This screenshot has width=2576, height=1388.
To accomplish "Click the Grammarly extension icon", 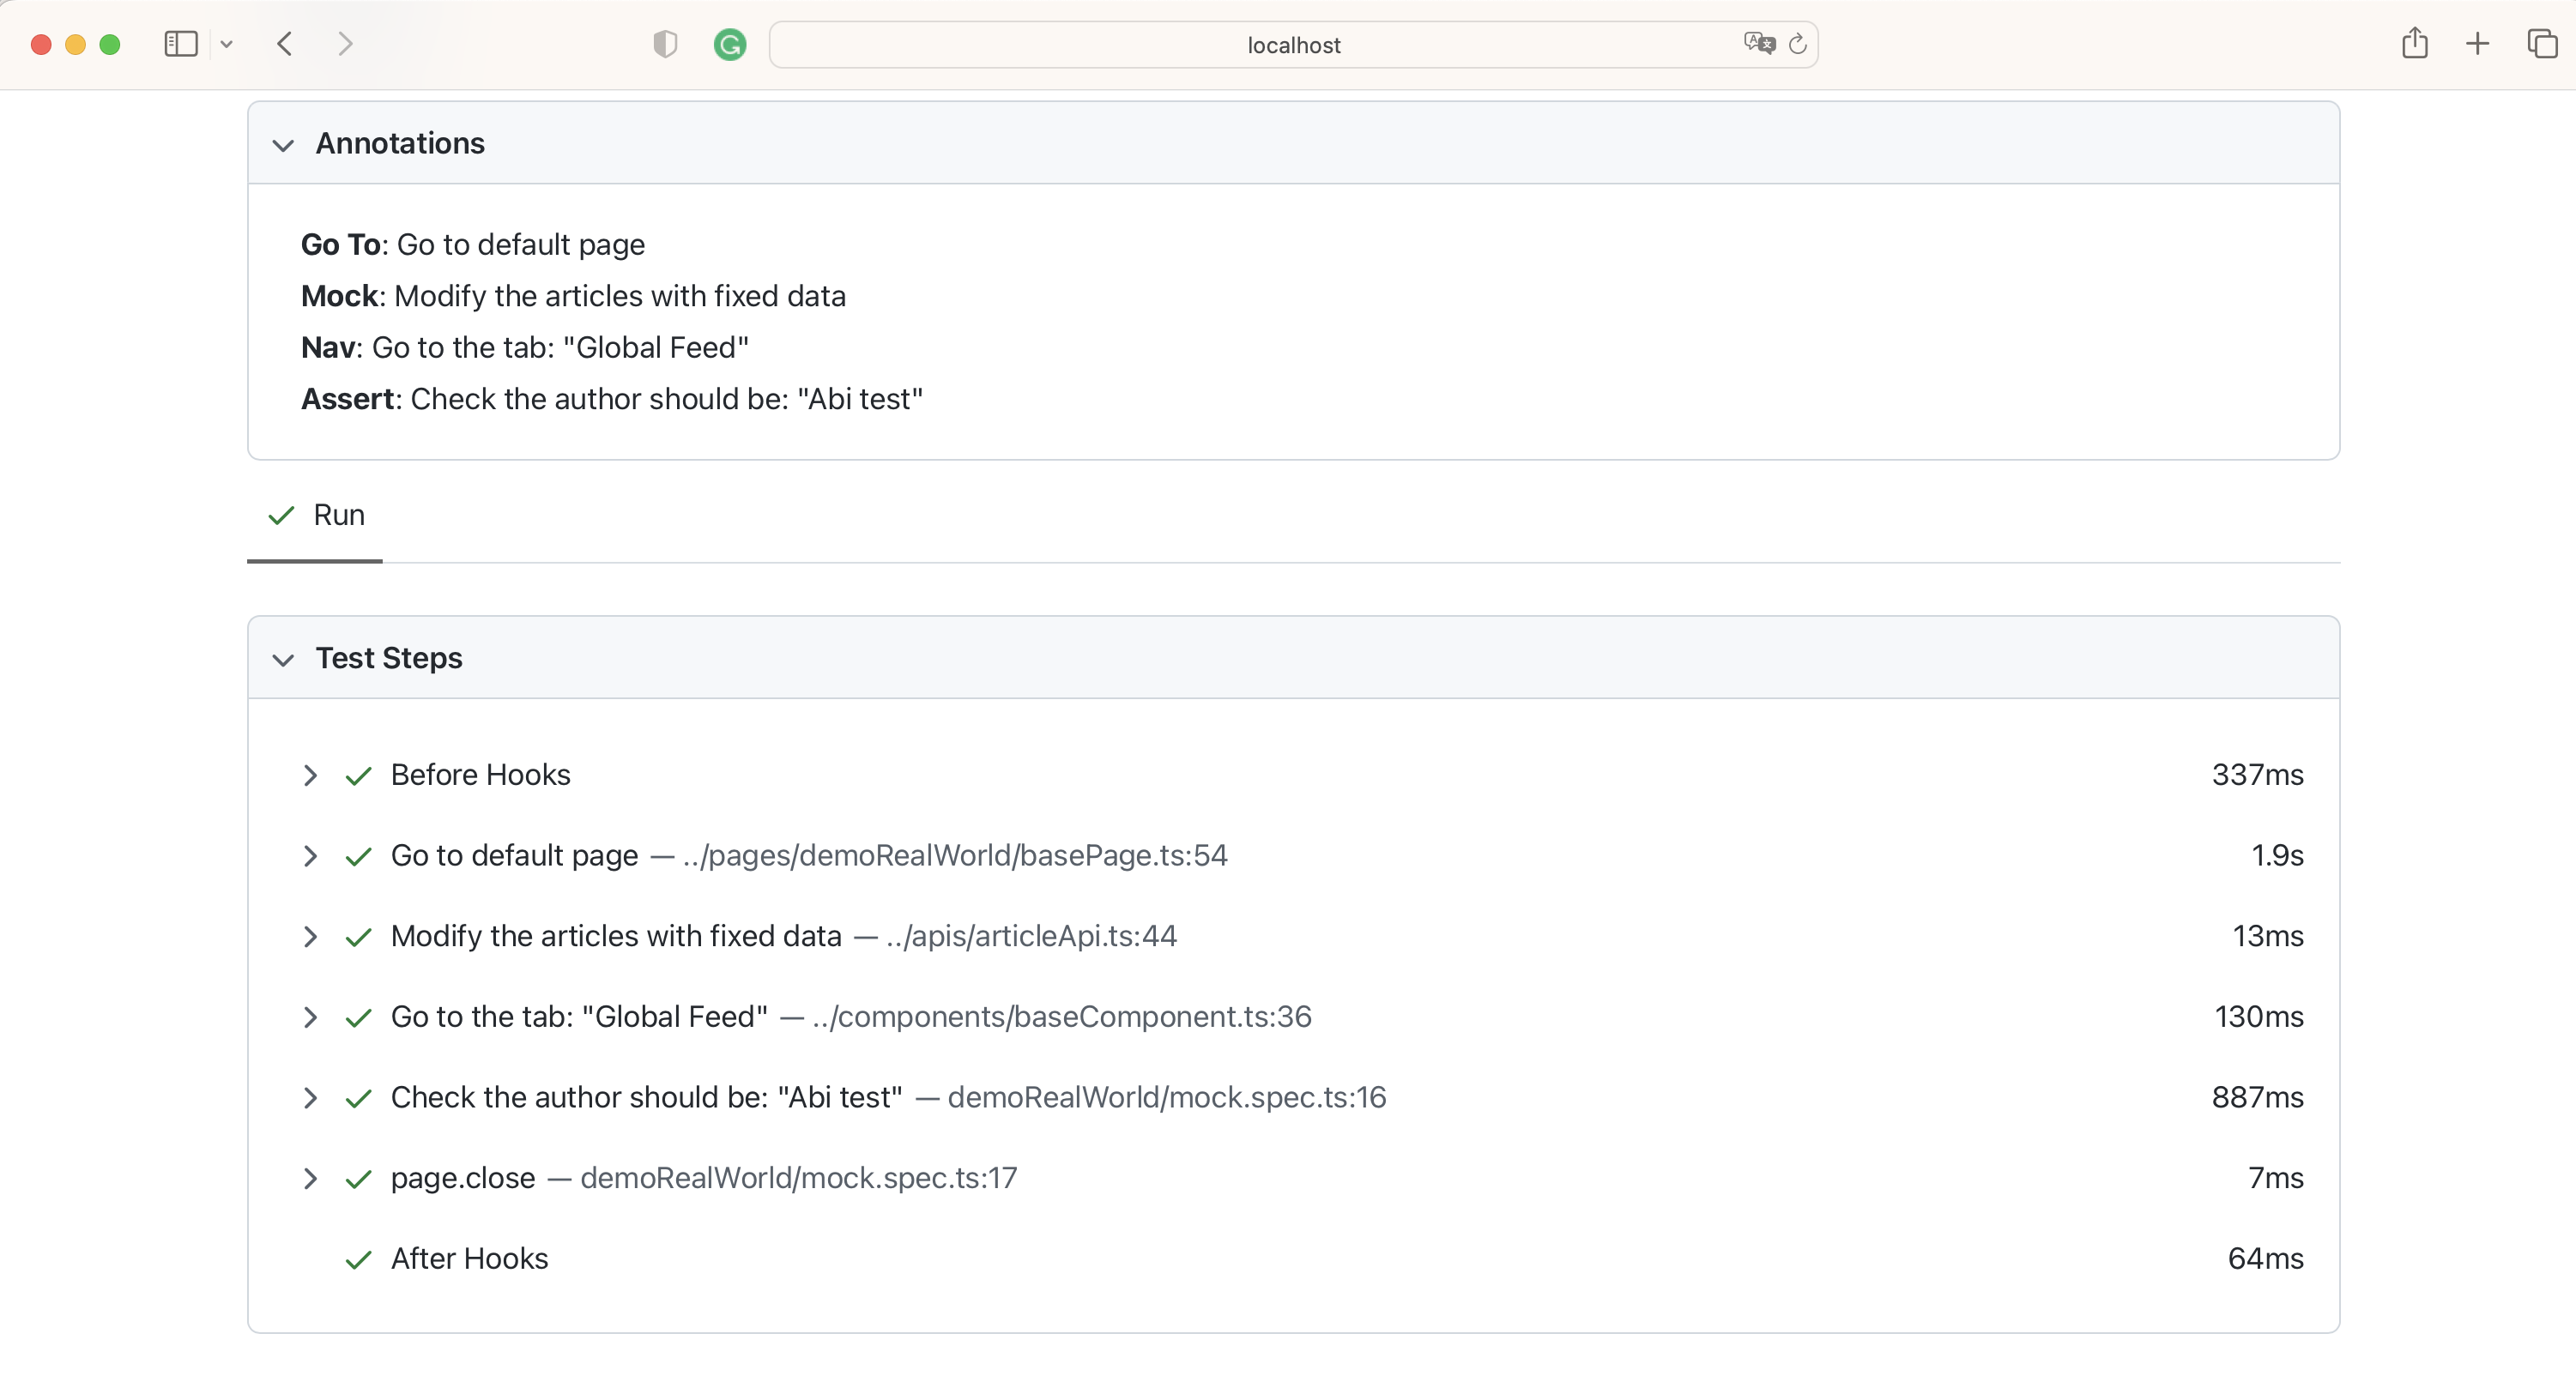I will click(730, 45).
